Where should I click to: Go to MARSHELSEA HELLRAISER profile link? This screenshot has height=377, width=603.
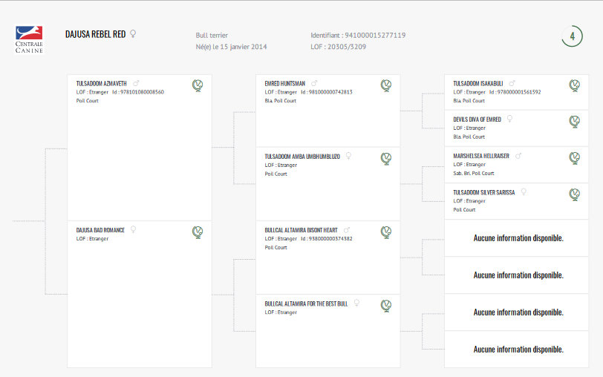coord(481,156)
